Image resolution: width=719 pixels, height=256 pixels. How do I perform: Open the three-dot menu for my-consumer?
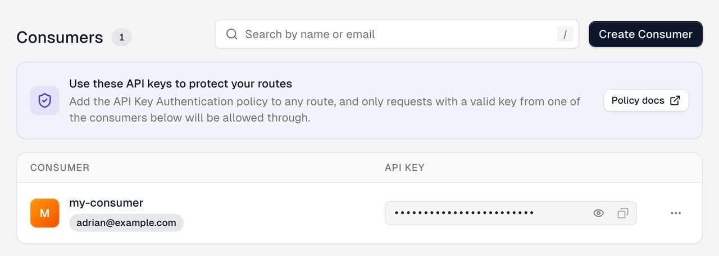click(x=676, y=213)
